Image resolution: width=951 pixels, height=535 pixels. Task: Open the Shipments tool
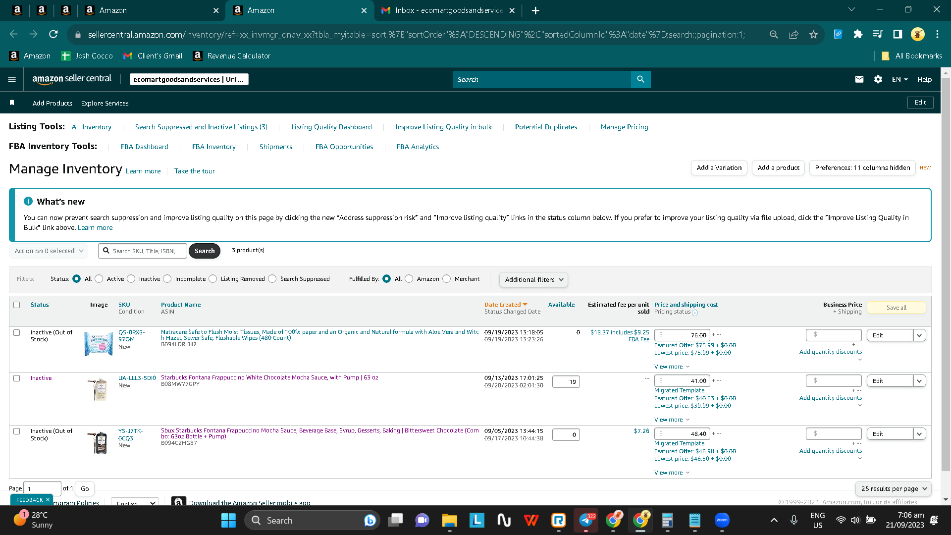276,147
